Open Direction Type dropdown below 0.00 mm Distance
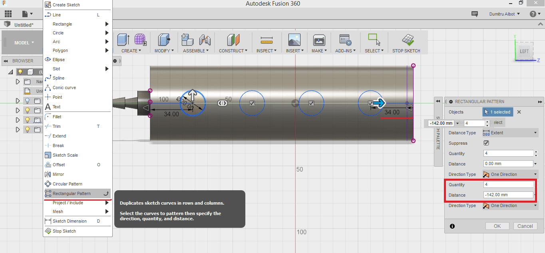The image size is (545, 253). coord(510,174)
